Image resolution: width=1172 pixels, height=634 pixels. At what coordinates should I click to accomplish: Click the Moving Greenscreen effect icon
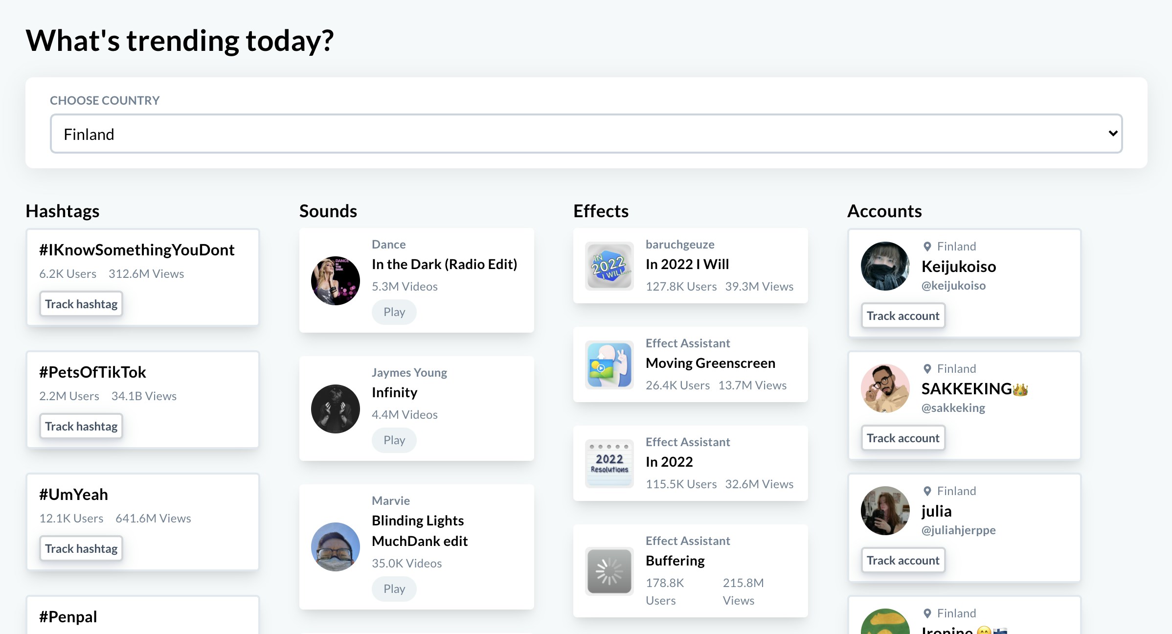pos(609,365)
